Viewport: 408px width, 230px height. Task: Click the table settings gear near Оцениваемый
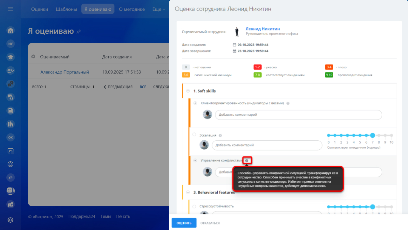(x=33, y=57)
